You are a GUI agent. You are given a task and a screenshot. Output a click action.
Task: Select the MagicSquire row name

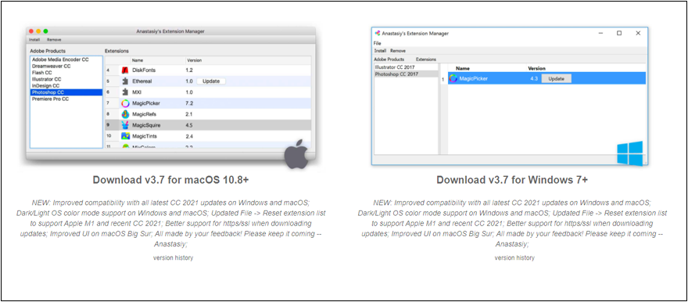(x=146, y=125)
